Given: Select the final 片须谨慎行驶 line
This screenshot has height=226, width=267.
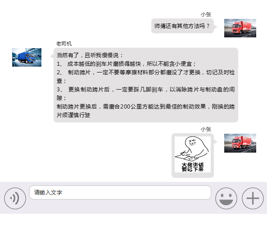Looking at the screenshot, I should coord(73,115).
